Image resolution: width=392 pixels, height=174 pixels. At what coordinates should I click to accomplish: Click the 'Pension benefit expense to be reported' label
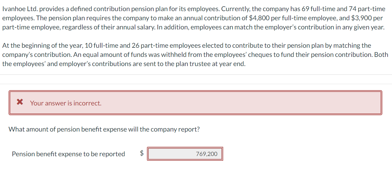69,154
